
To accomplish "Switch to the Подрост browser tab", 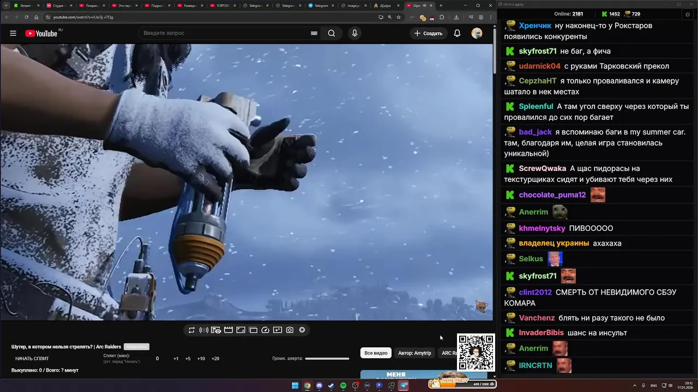I will 157,5.
